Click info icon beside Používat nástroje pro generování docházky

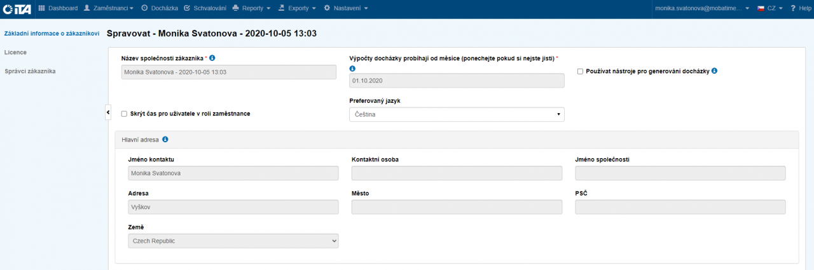tap(714, 71)
